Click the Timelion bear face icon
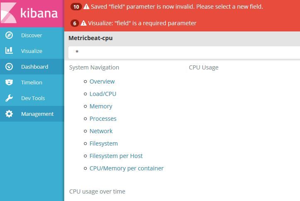The image size is (300, 201). coord(9,82)
